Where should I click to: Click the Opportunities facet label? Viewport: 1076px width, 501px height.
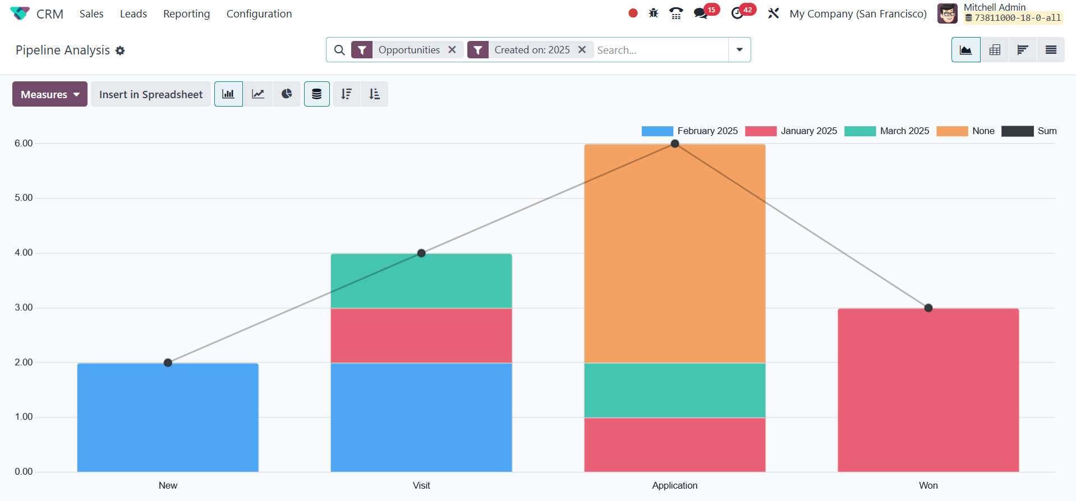coord(409,50)
